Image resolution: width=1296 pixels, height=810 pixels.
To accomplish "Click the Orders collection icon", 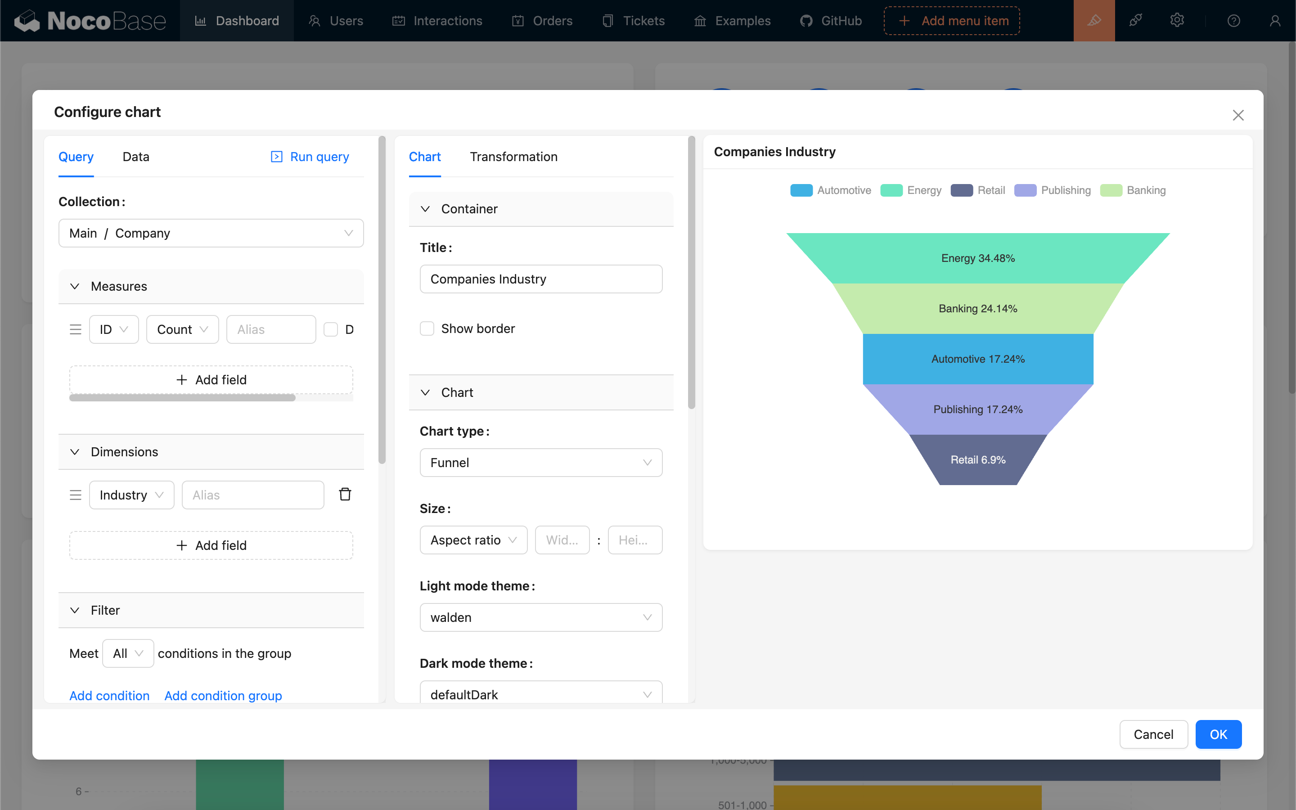I will [x=518, y=21].
